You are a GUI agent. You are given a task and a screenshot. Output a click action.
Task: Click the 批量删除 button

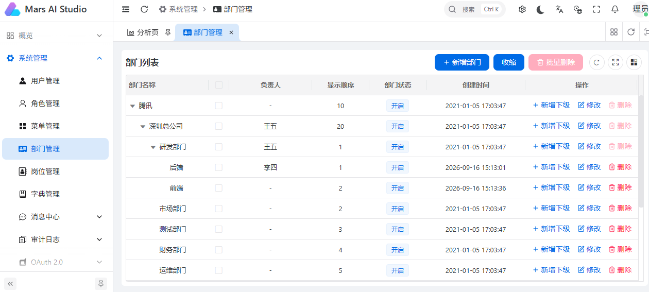click(556, 62)
